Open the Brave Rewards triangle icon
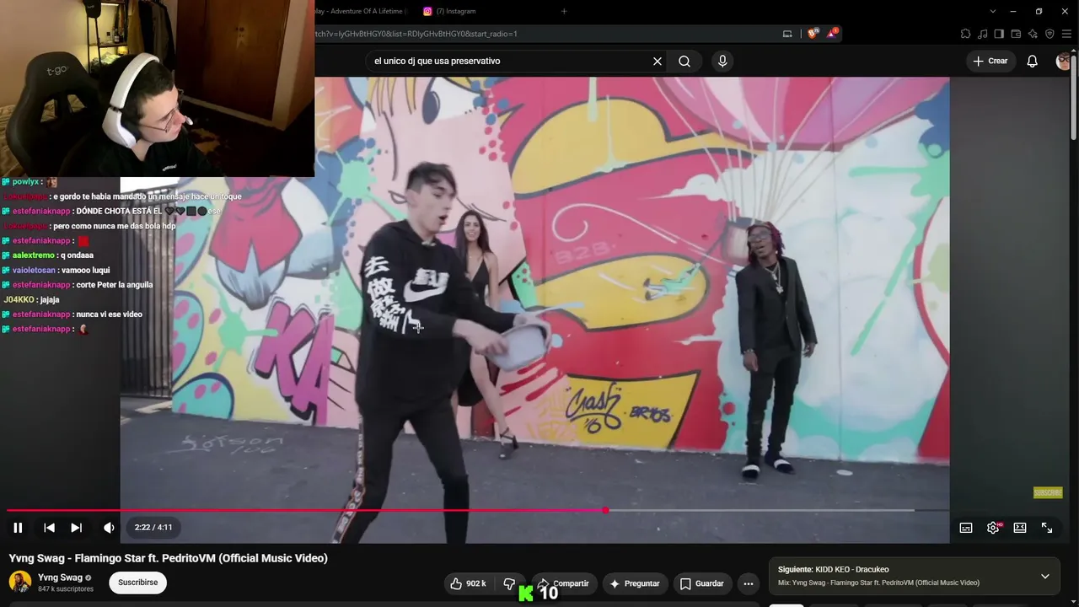Image resolution: width=1079 pixels, height=607 pixels. 833,34
